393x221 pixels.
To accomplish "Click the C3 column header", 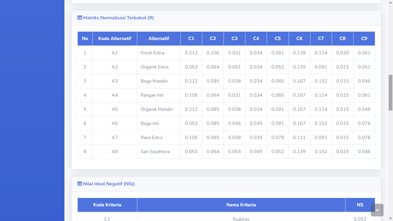I will click(x=234, y=39).
